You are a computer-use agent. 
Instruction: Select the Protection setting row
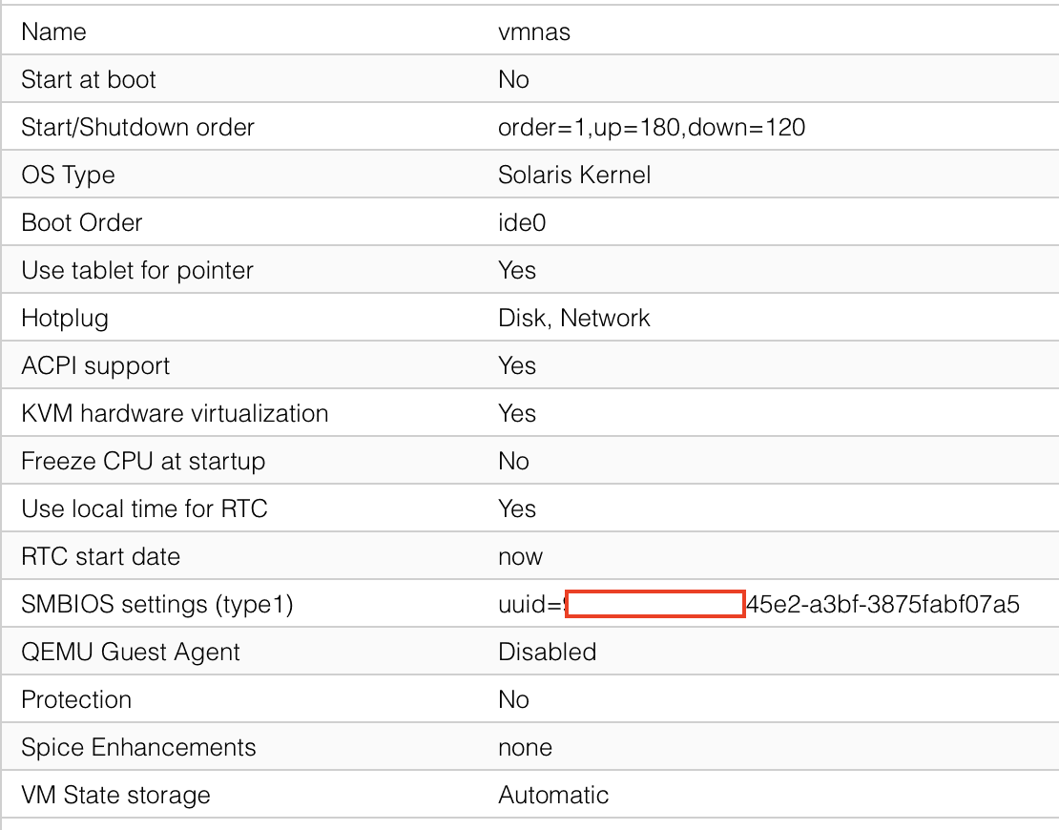pyautogui.click(x=76, y=699)
